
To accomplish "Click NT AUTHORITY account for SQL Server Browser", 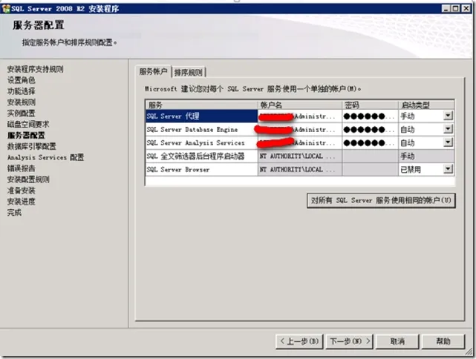I will [x=300, y=170].
